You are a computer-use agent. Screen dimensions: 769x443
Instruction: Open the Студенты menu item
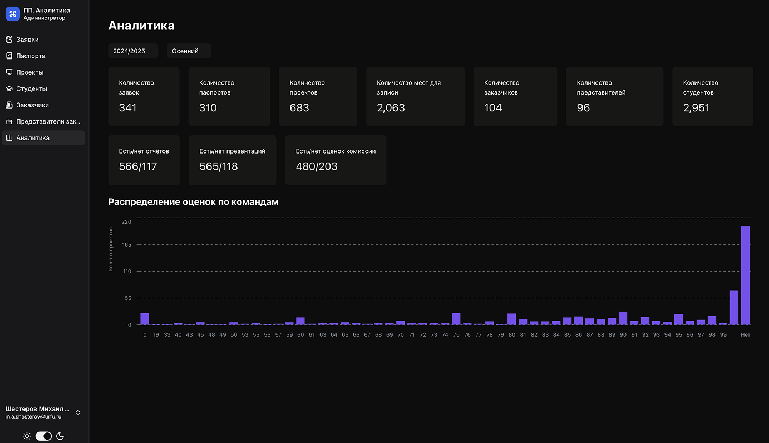(32, 88)
